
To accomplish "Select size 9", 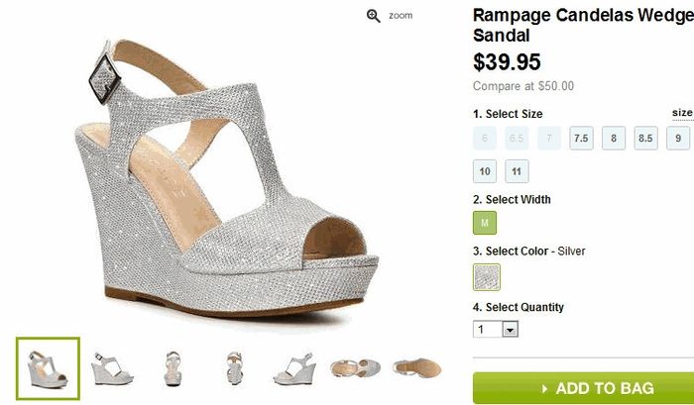I will point(678,139).
